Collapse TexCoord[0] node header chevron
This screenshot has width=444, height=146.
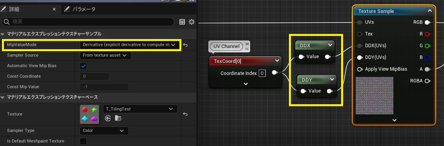point(277,61)
